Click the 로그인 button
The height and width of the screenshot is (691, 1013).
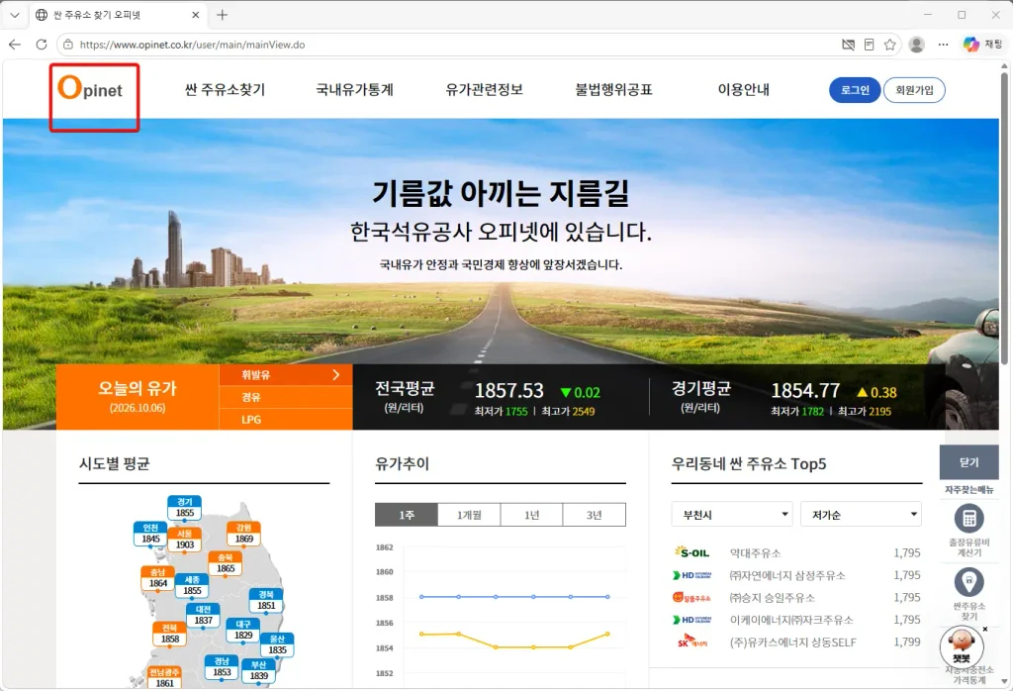click(855, 90)
